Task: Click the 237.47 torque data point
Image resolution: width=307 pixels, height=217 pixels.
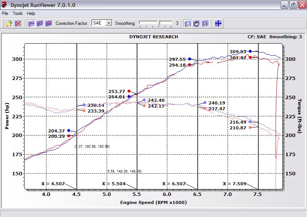Action: click(x=205, y=108)
